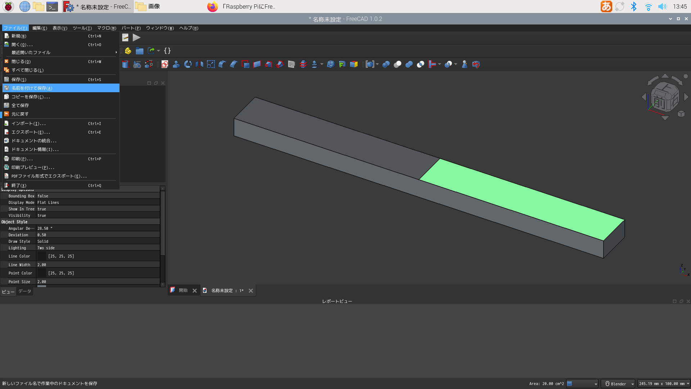Click the Mirror tool icon
691x389 pixels.
click(x=199, y=64)
